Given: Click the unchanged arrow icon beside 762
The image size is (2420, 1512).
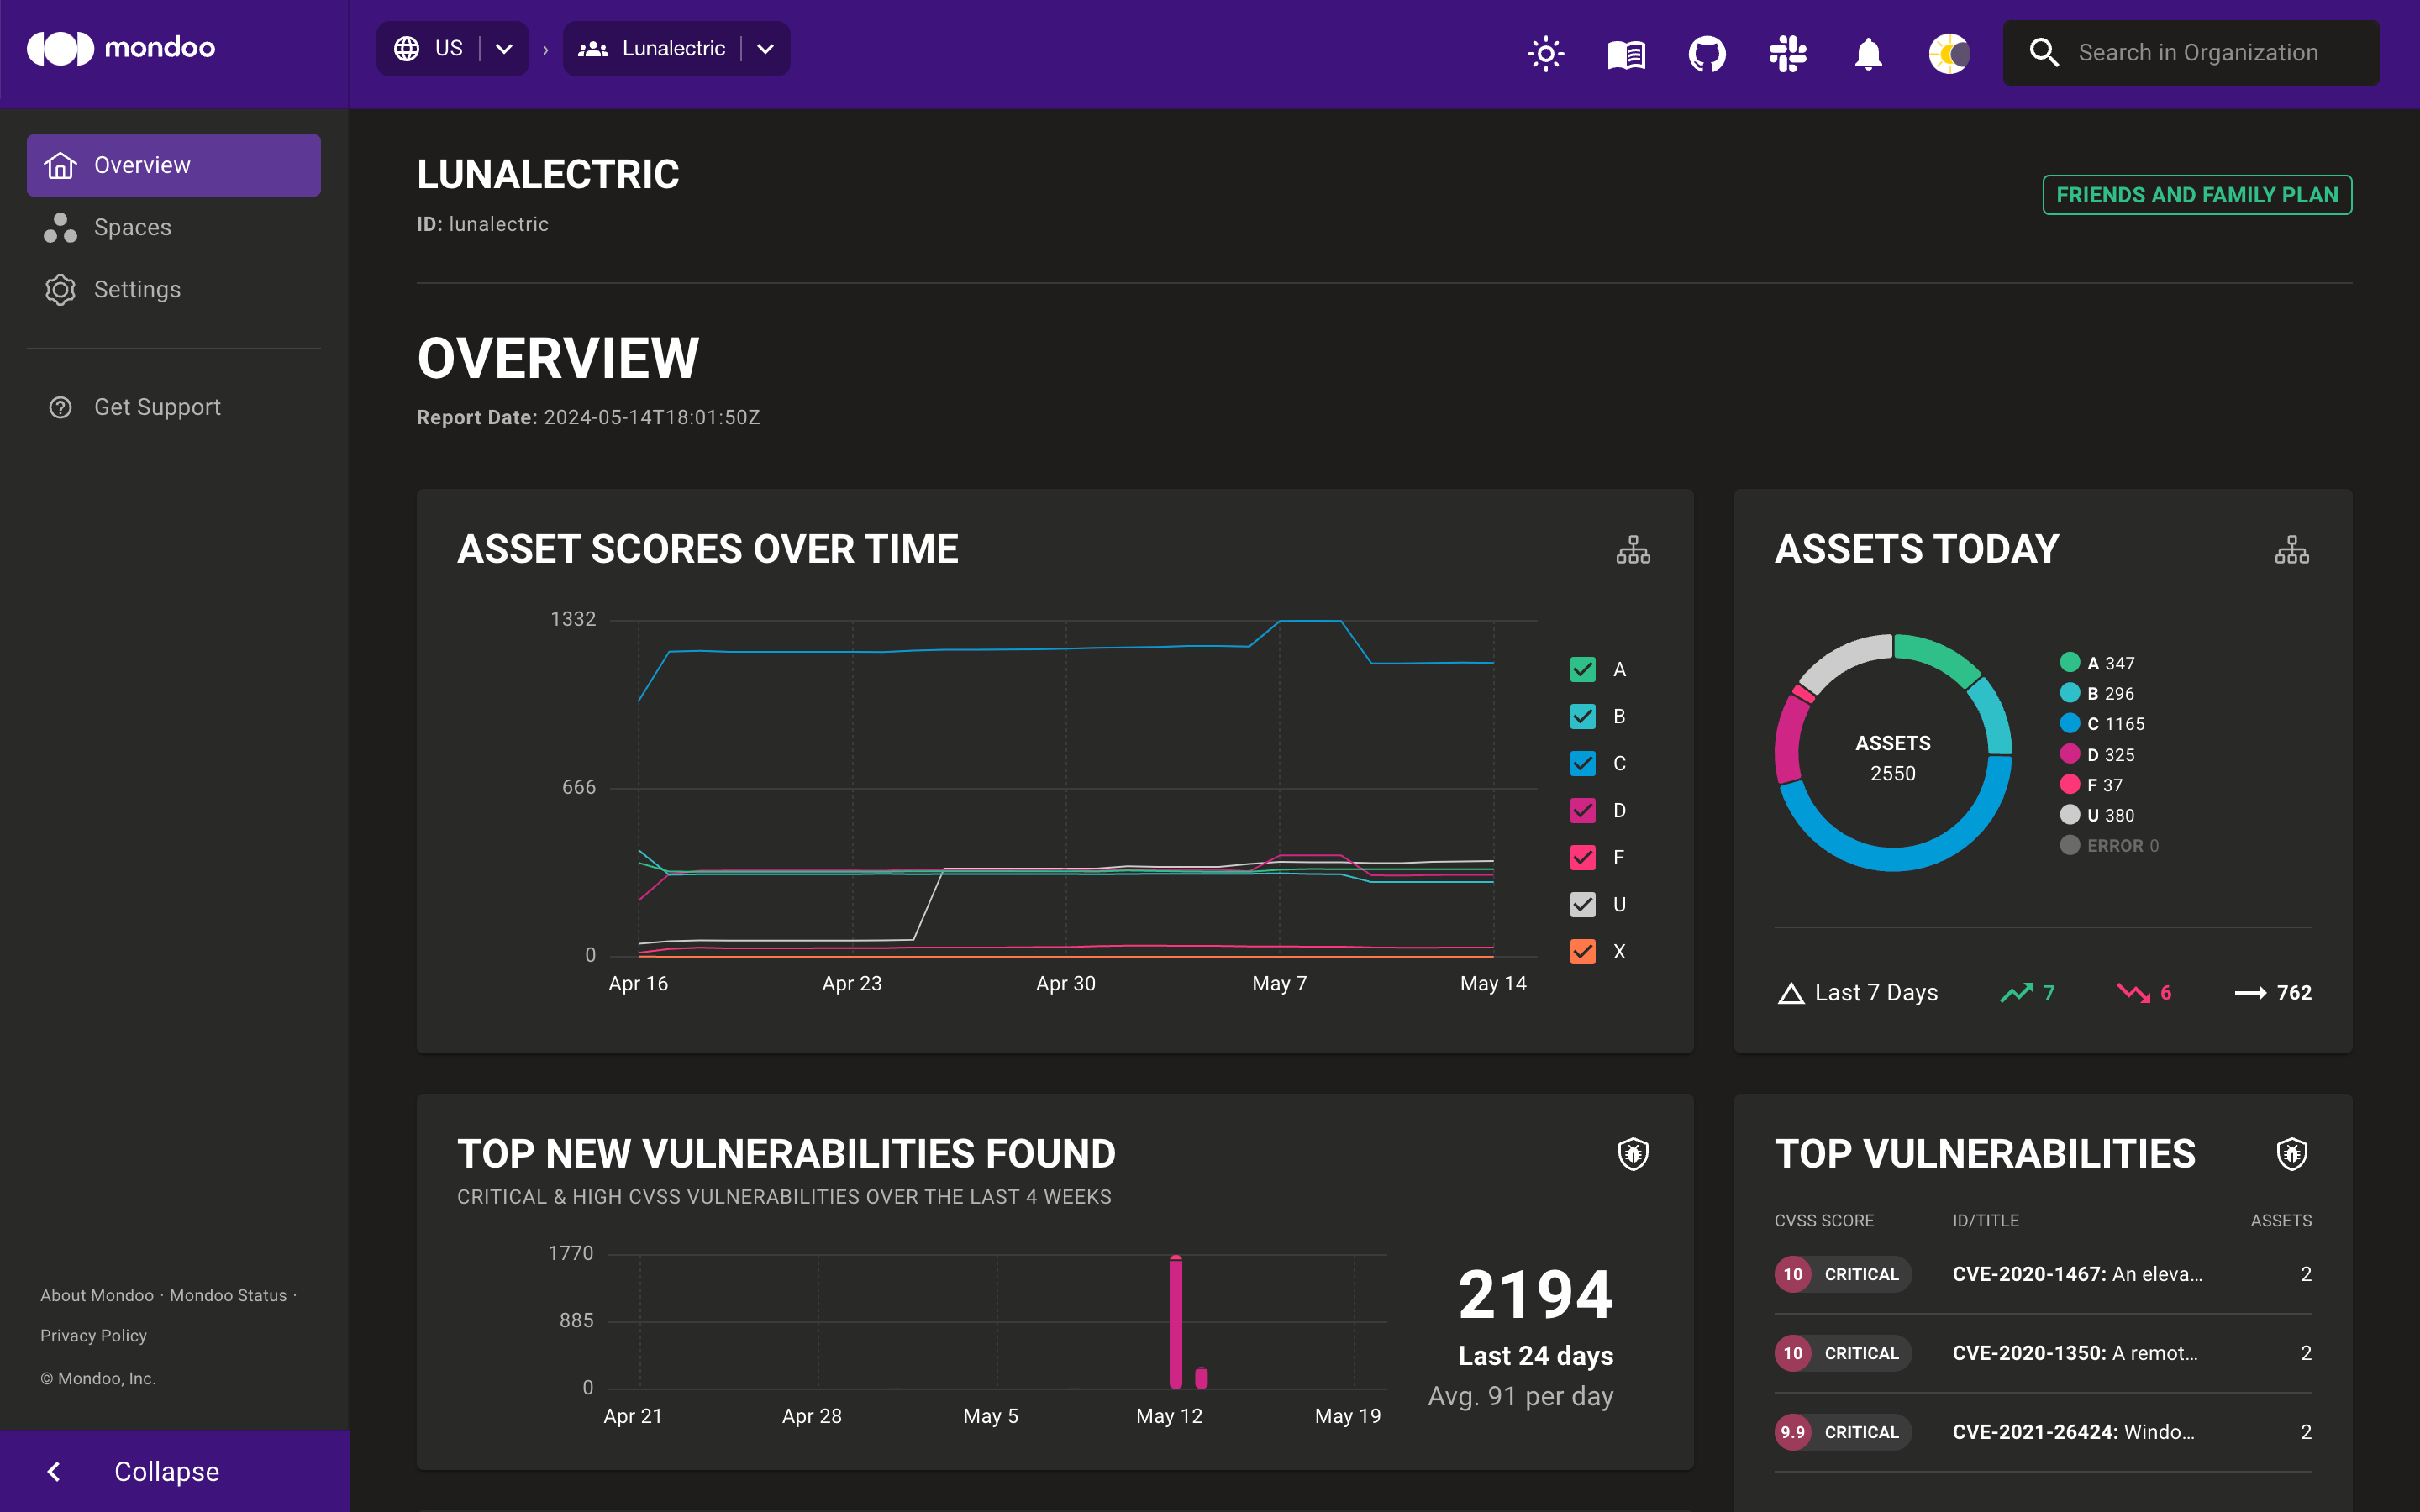Looking at the screenshot, I should point(2250,993).
